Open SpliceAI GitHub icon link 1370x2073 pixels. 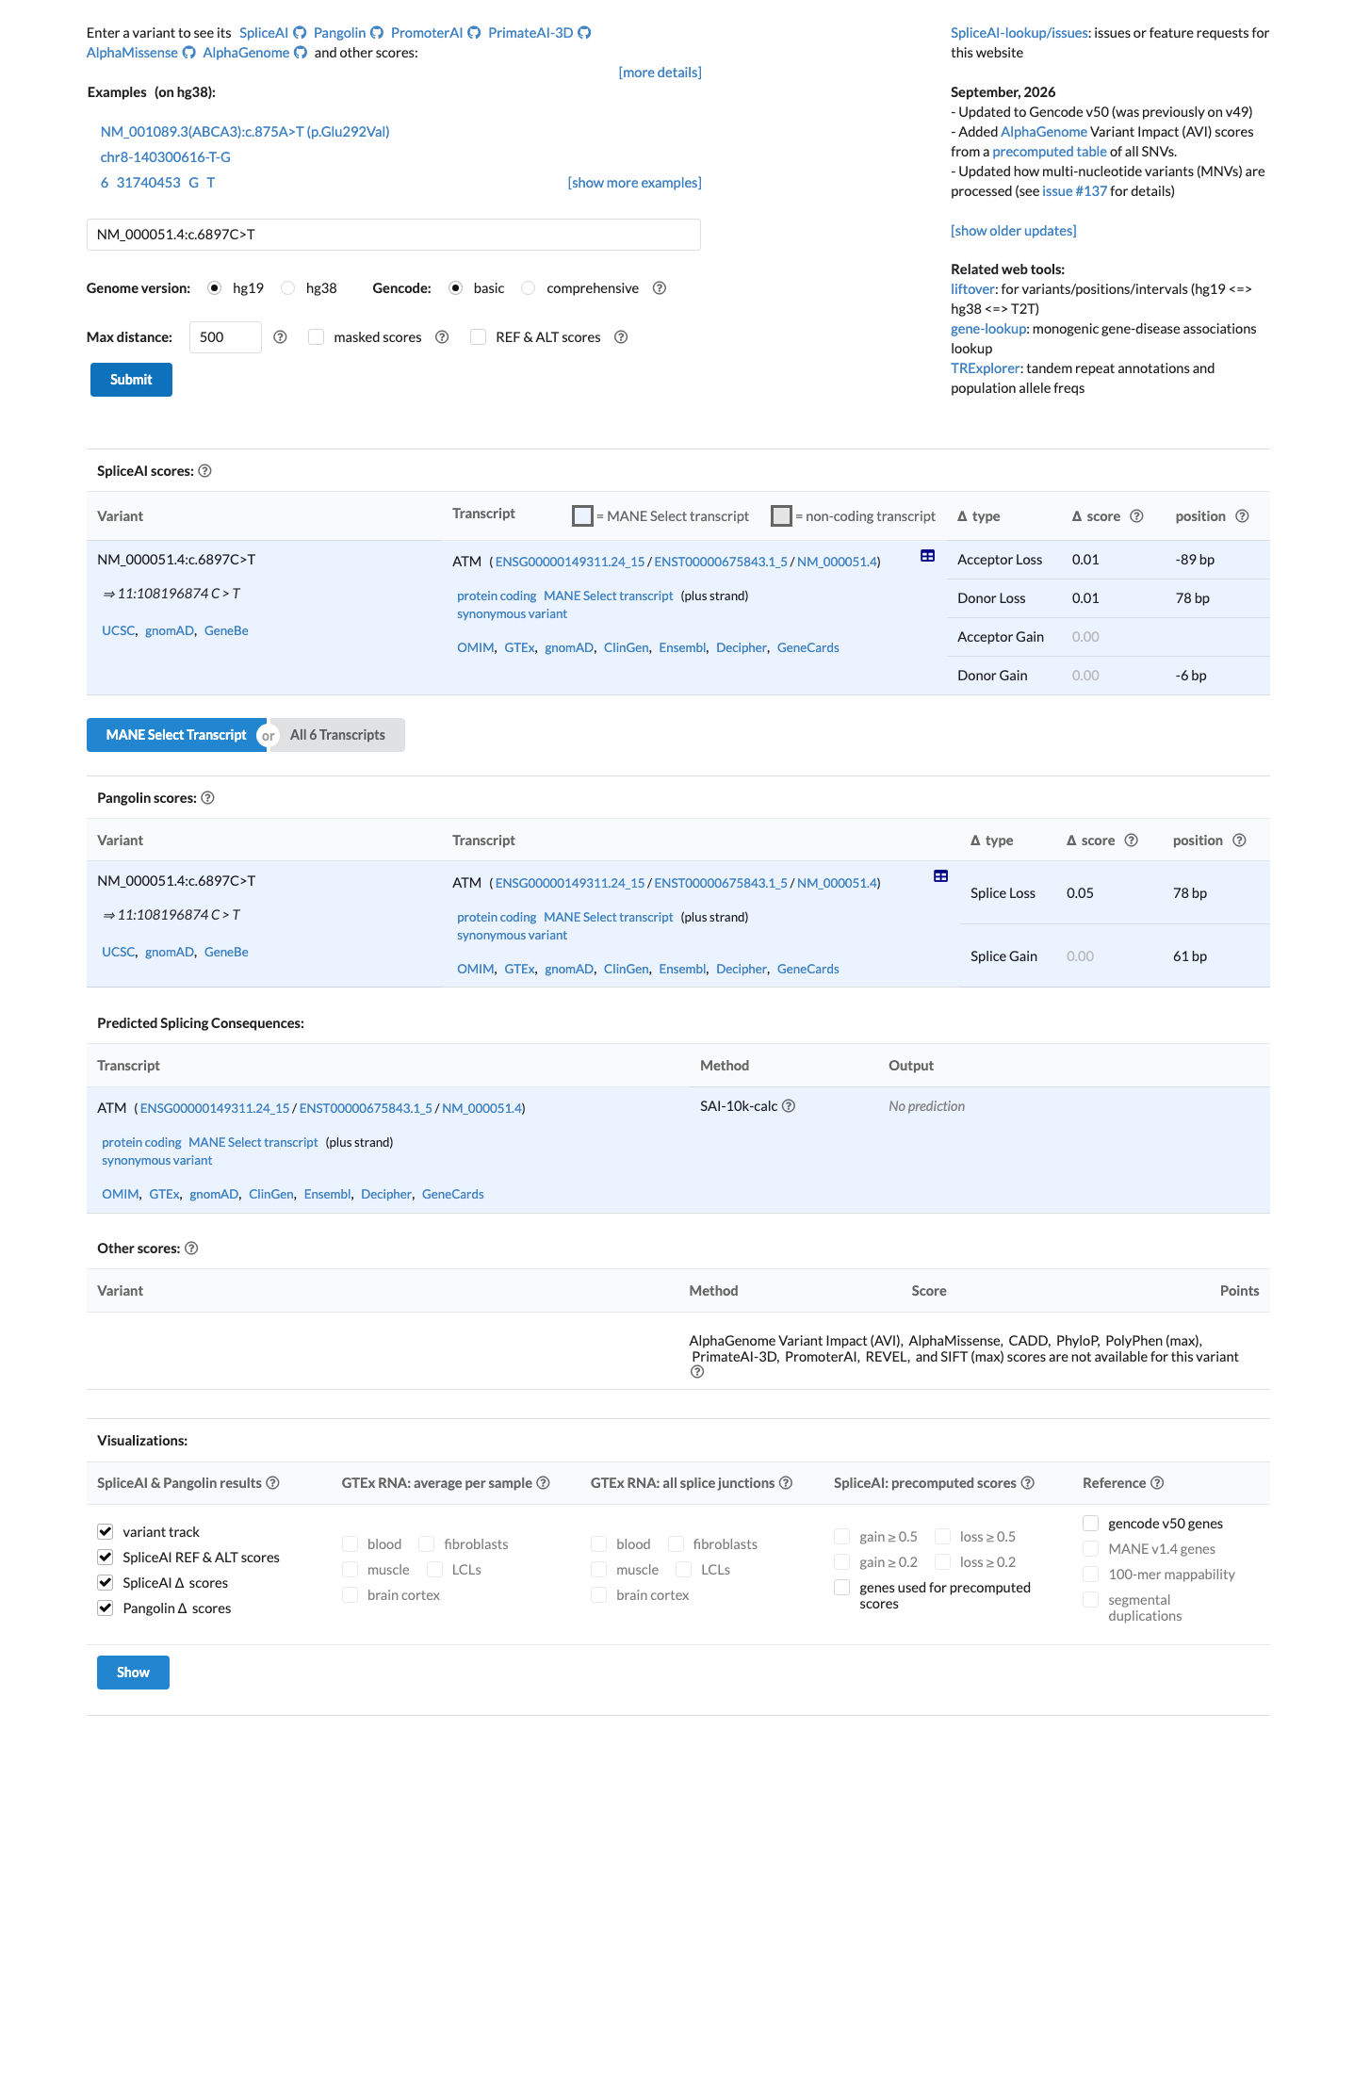tap(300, 33)
